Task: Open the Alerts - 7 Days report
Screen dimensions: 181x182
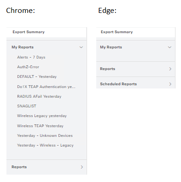Action: 31,57
